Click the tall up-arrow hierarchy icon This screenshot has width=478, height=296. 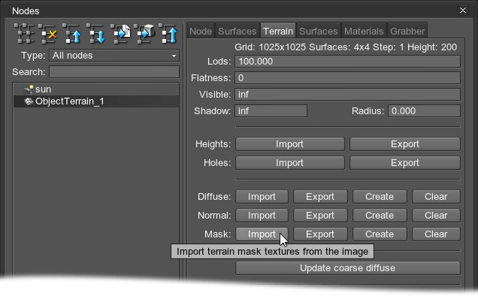point(168,33)
